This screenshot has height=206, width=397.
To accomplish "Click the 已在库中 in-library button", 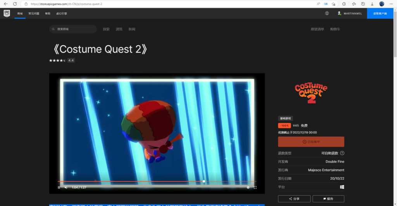I will point(311,141).
